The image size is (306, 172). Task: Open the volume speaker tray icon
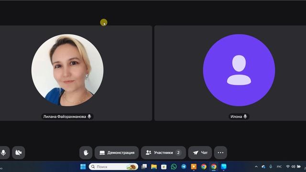[x=293, y=167]
